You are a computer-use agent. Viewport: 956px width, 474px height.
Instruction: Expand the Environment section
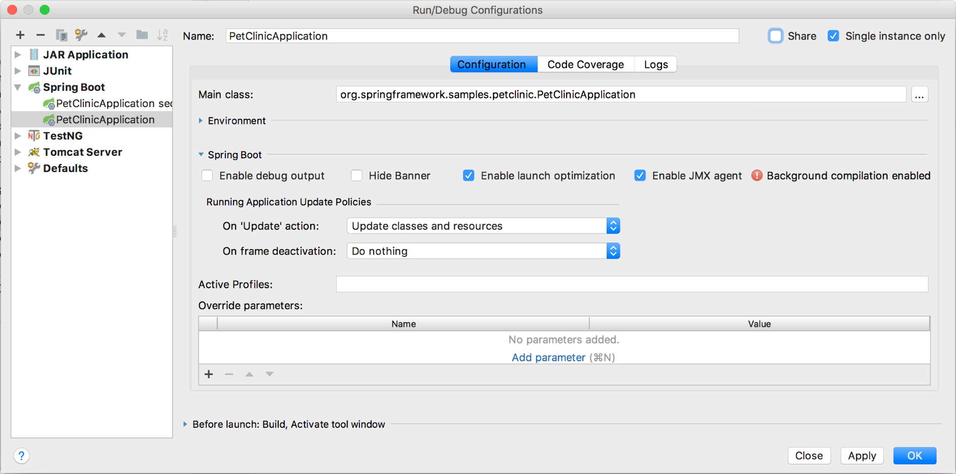coord(200,121)
